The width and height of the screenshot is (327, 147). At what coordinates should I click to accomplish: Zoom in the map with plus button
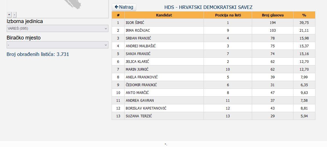pyautogui.click(x=9, y=14)
